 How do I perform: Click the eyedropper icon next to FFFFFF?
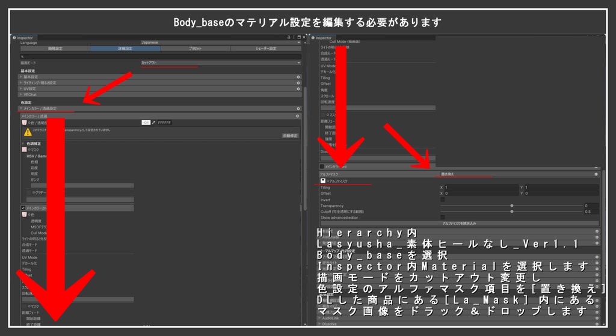tap(153, 123)
